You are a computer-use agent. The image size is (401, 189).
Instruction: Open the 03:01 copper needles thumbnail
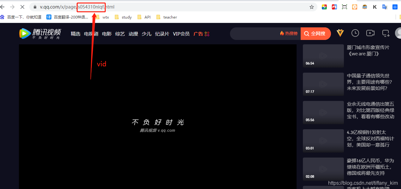323,141
